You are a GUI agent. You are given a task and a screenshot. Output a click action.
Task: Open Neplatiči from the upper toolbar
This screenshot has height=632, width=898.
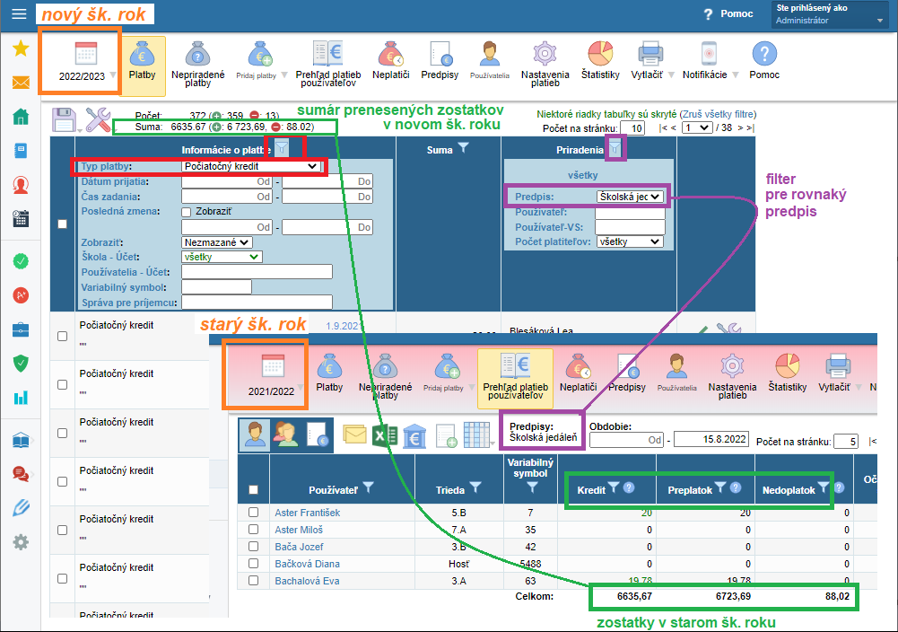[x=391, y=61]
